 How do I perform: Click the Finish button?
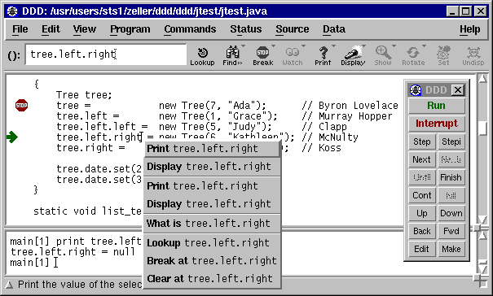pos(451,177)
